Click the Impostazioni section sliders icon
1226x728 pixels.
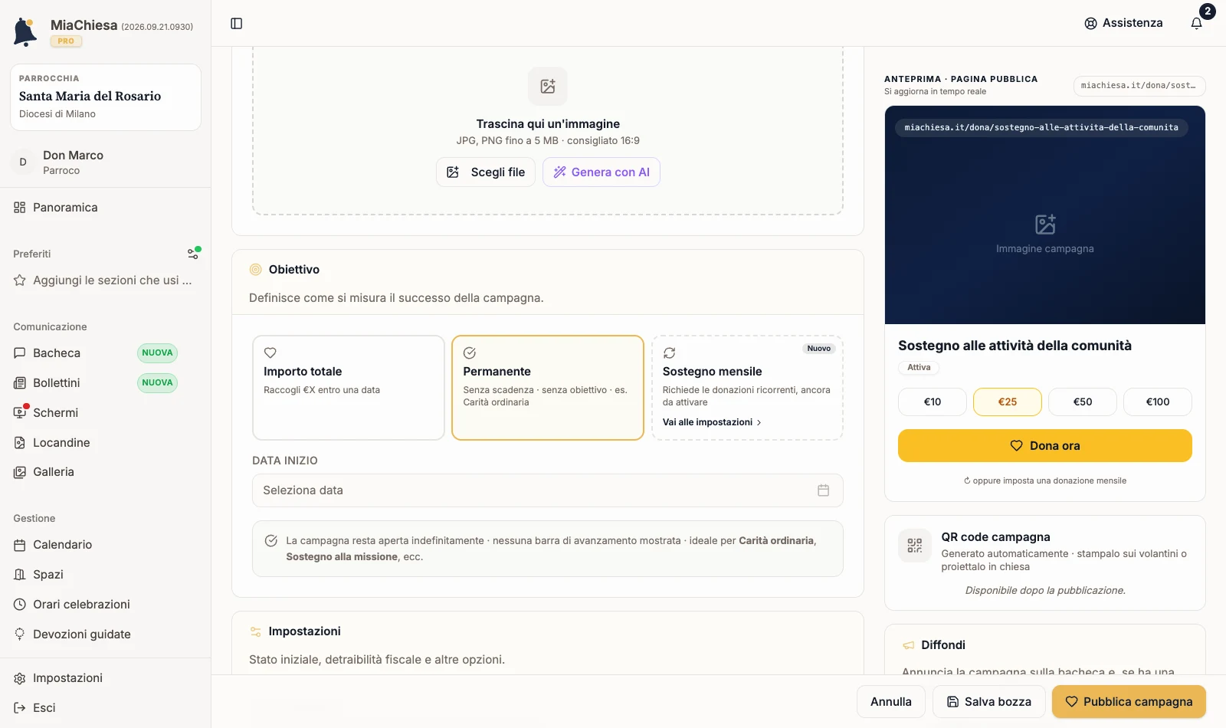256,631
